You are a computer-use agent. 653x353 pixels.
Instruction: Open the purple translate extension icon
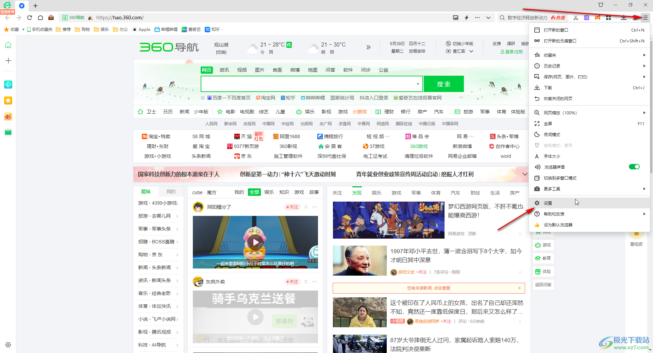587,18
